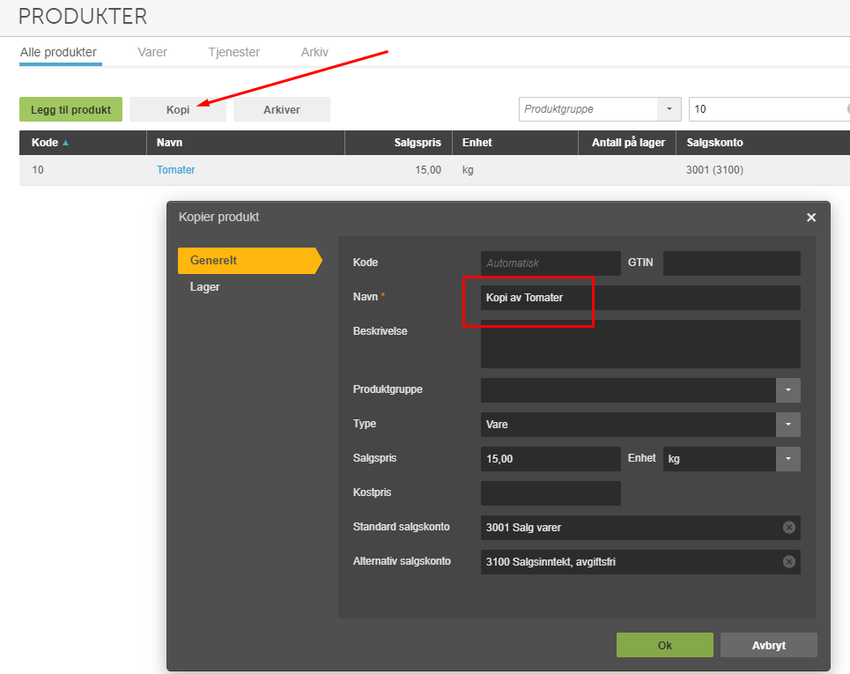
Task: Cancel with the Avbryt button
Action: click(x=769, y=645)
